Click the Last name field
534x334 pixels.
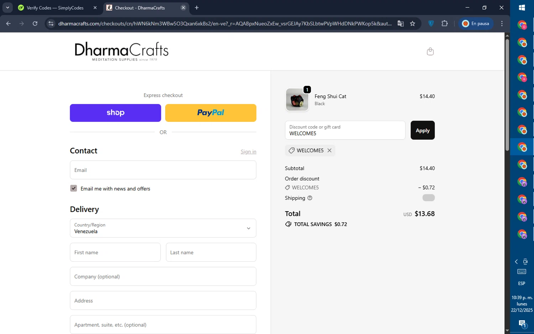click(211, 252)
